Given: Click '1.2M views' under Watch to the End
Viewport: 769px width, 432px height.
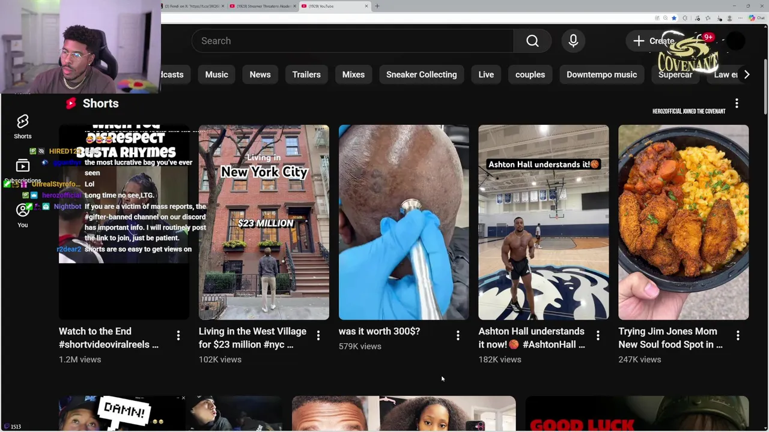Looking at the screenshot, I should pos(80,359).
